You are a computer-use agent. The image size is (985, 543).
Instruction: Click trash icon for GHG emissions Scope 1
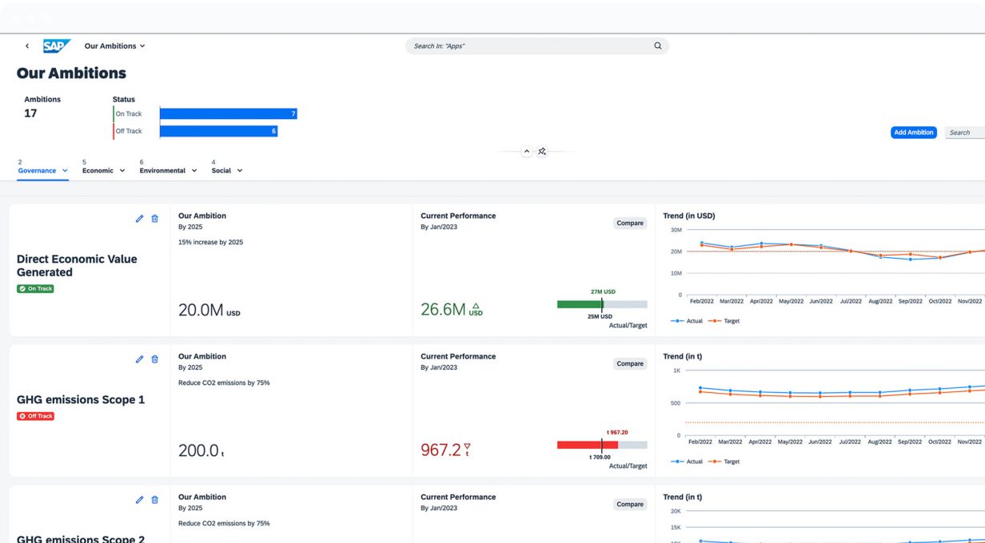[155, 359]
